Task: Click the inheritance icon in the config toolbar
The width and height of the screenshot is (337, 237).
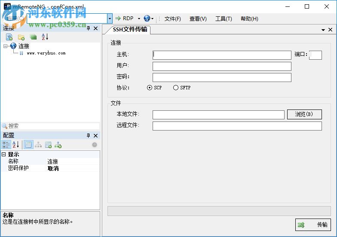Action: (38, 145)
